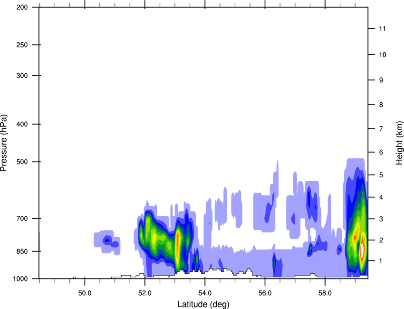The image size is (404, 309).
Task: Click the red vertical contour near 53 degrees
Action: [177, 243]
